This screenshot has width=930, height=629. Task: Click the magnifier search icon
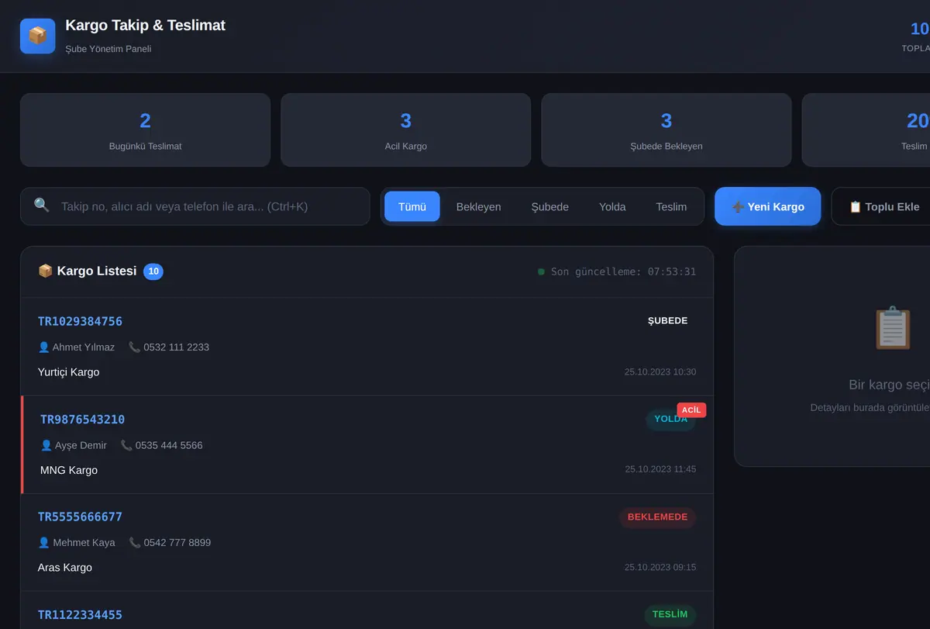coord(42,206)
